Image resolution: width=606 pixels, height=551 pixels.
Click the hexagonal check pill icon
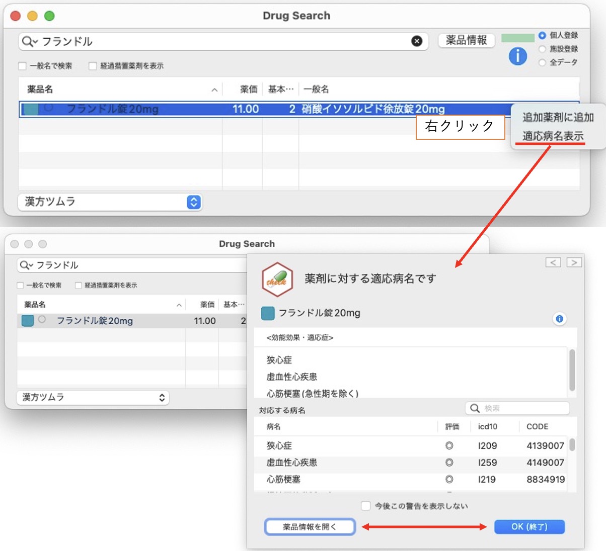277,280
